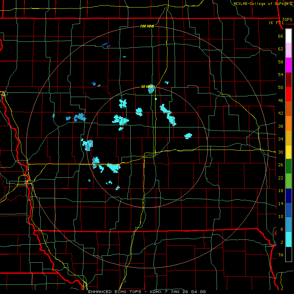Select the 58 scale label
The width and height of the screenshot is (294, 294).
pos(281,62)
